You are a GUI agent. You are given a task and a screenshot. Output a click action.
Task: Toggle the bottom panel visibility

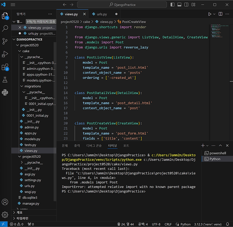coord(179,5)
